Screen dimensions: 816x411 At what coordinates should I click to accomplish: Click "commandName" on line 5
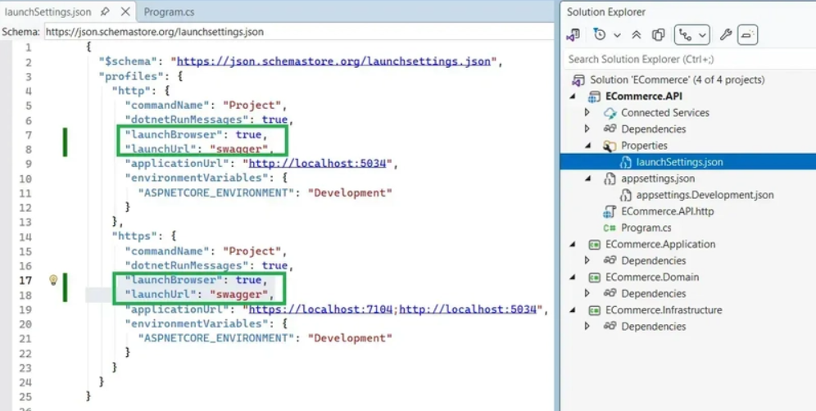pos(167,106)
